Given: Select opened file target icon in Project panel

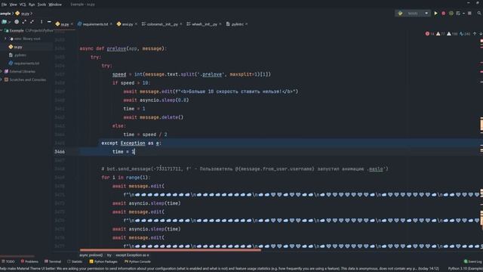Looking at the screenshot, I should click(17, 22).
